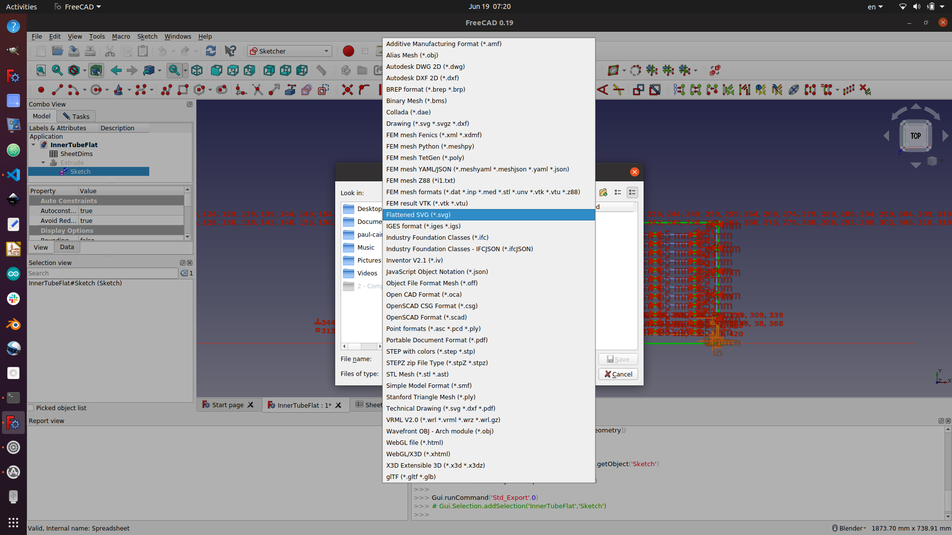
Task: Open the Sketcher workbench combo box
Action: click(290, 51)
